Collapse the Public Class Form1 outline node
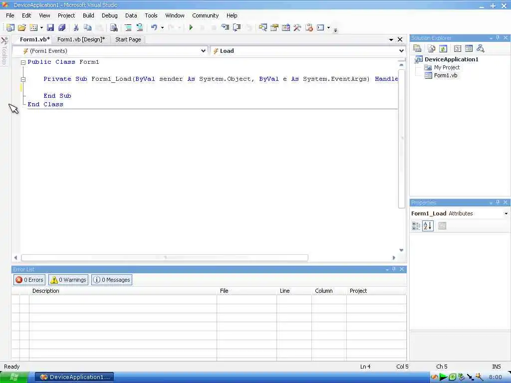The height and width of the screenshot is (383, 511). [x=23, y=62]
